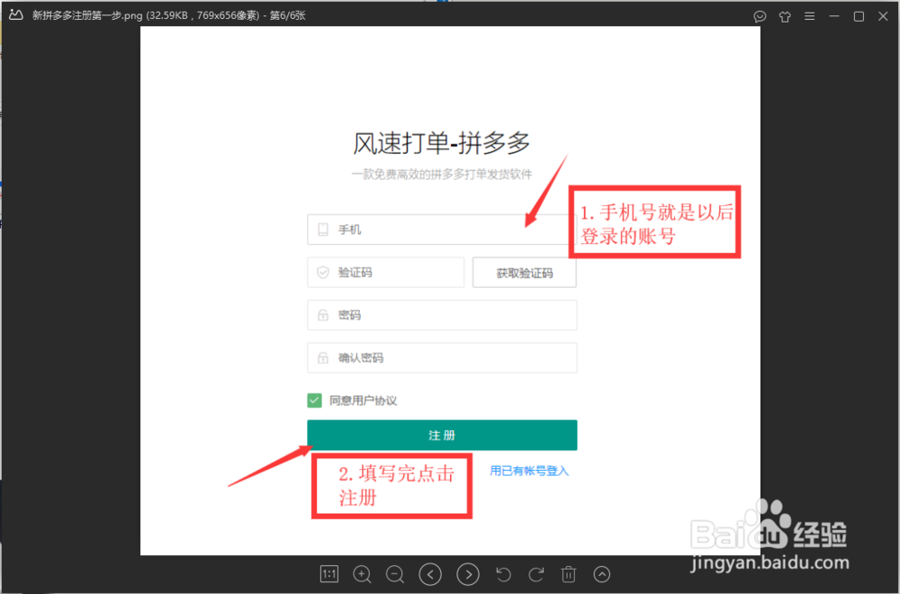Click the up-arrow circle icon in the toolbar
900x594 pixels.
point(601,574)
